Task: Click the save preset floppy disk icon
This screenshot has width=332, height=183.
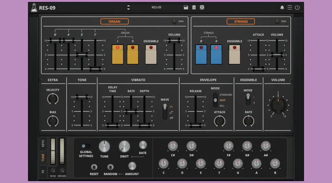Action: coord(186,7)
